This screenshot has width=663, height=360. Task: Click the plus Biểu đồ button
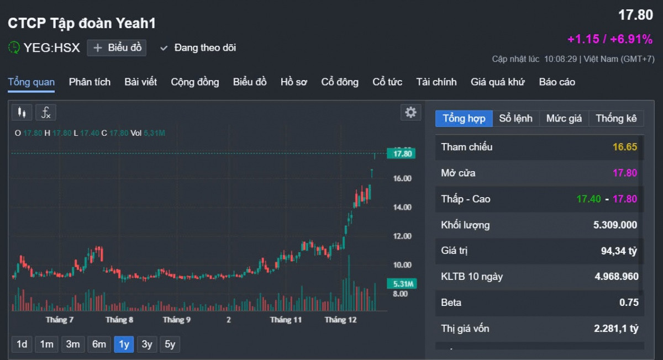(117, 48)
